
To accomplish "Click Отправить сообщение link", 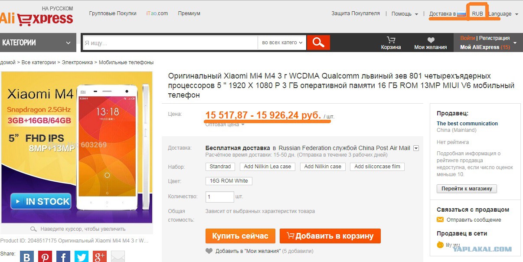I will point(474,220).
